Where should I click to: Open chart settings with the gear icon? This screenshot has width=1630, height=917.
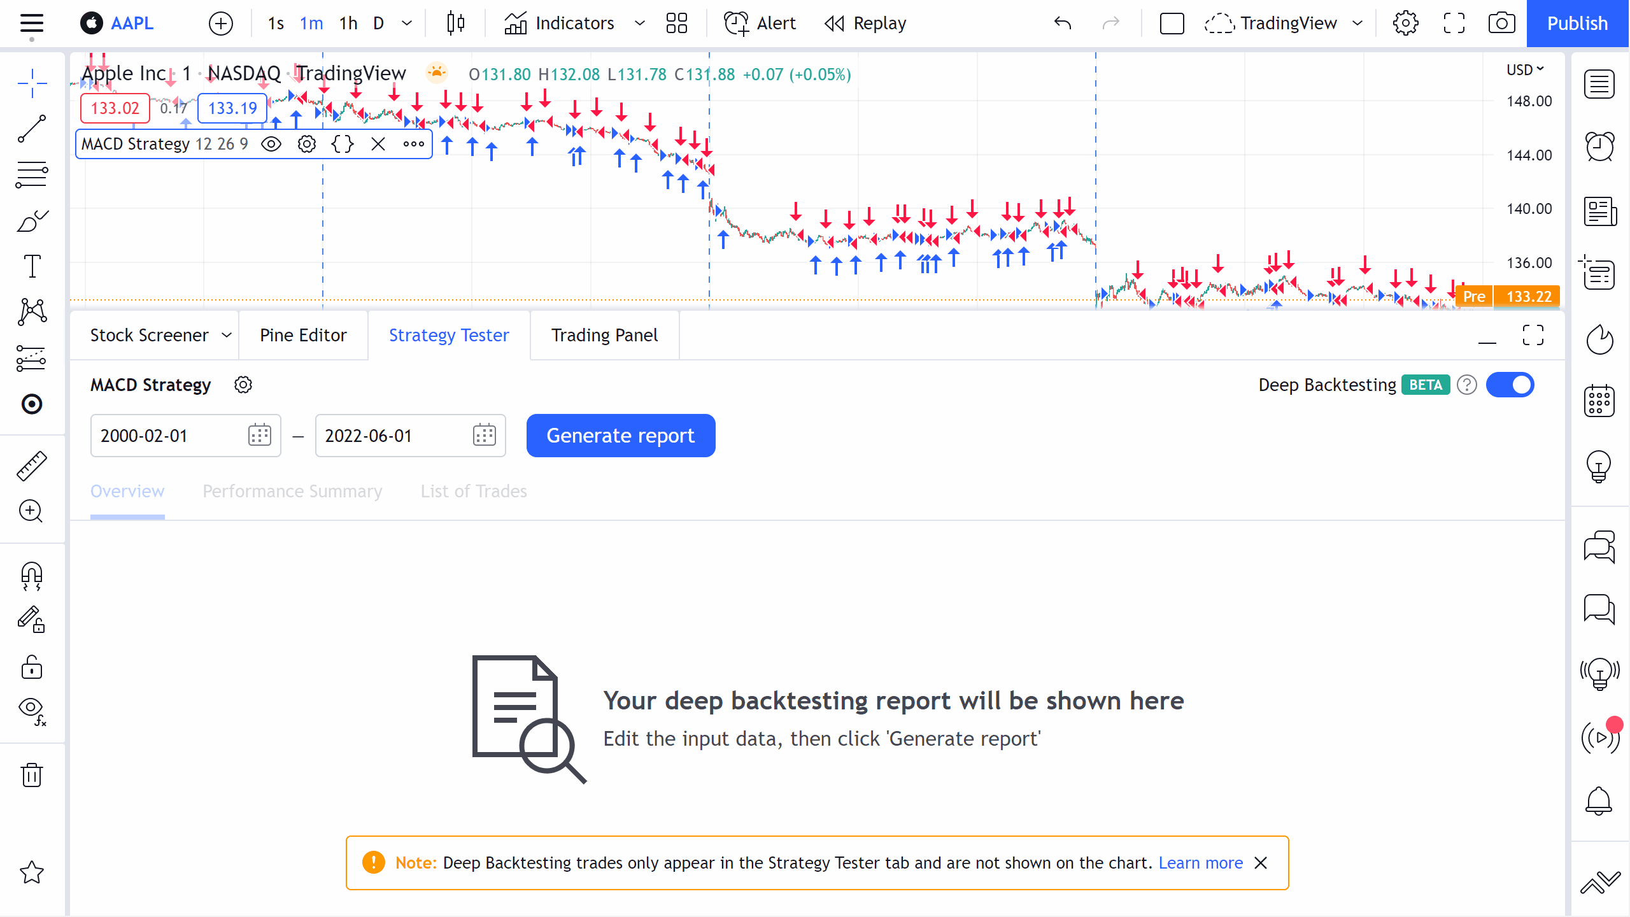1405,23
